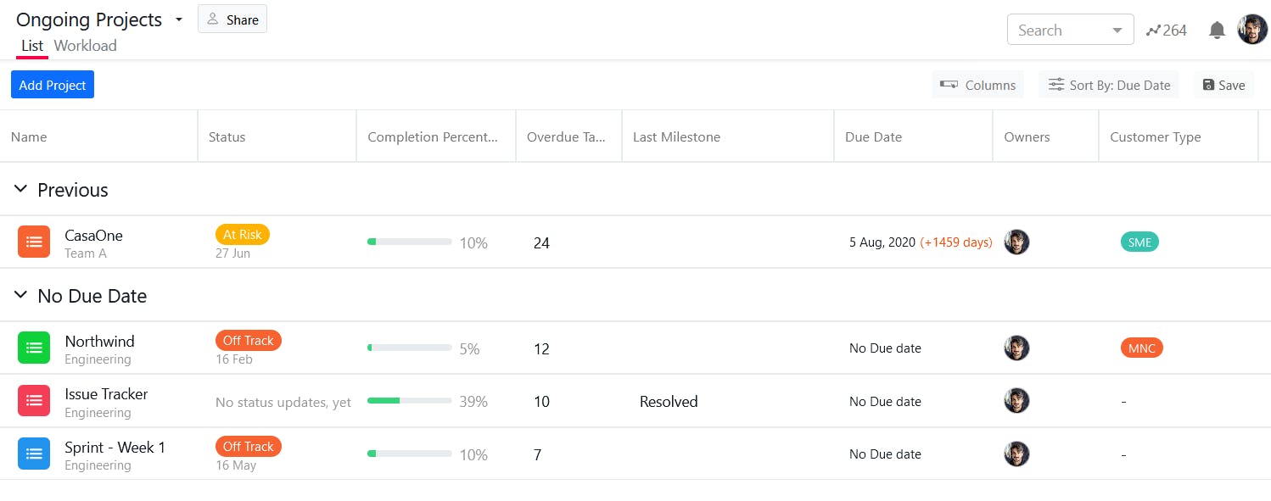Click Northwind's completion progress bar

coord(410,348)
